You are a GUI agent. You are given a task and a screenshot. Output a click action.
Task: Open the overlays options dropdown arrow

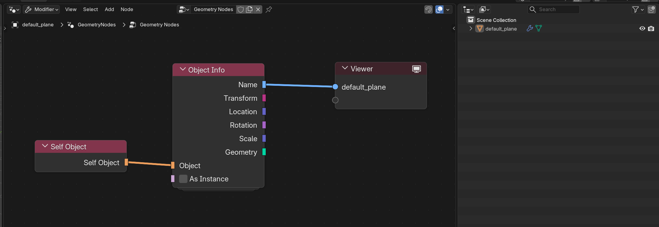448,10
